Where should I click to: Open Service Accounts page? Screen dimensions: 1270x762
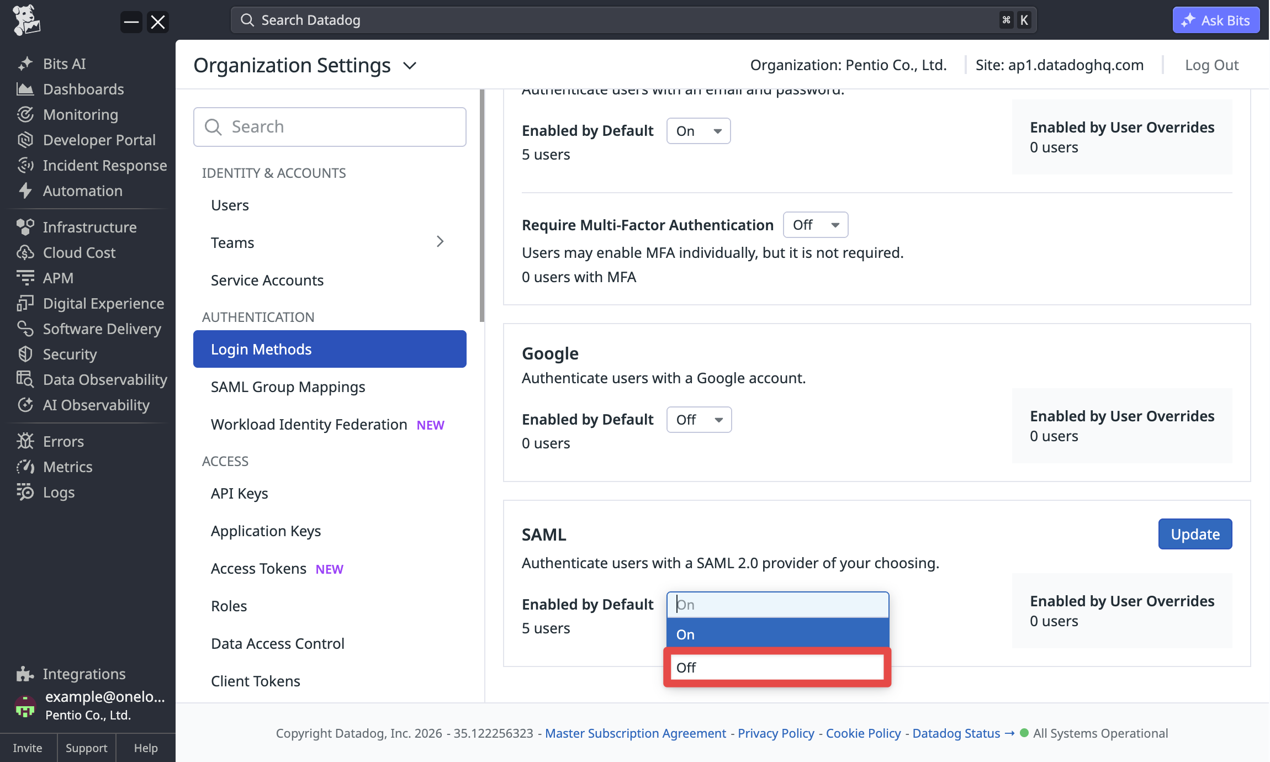(330, 281)
